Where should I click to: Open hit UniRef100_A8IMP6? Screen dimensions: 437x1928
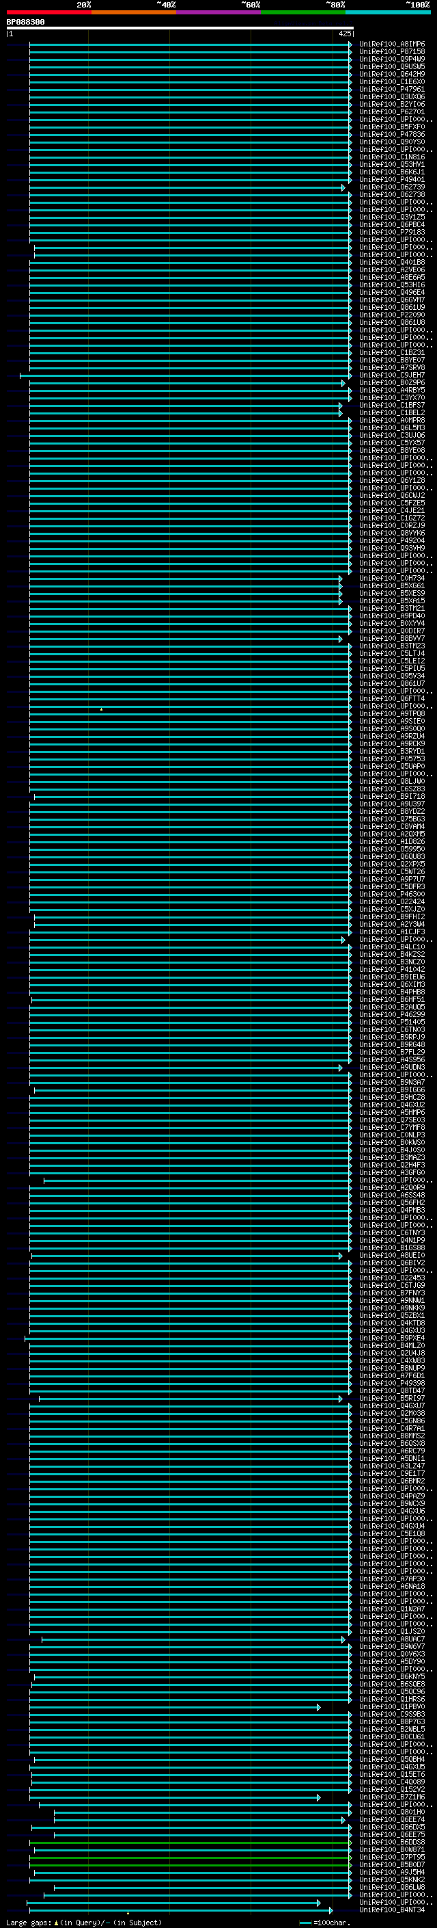[x=391, y=44]
